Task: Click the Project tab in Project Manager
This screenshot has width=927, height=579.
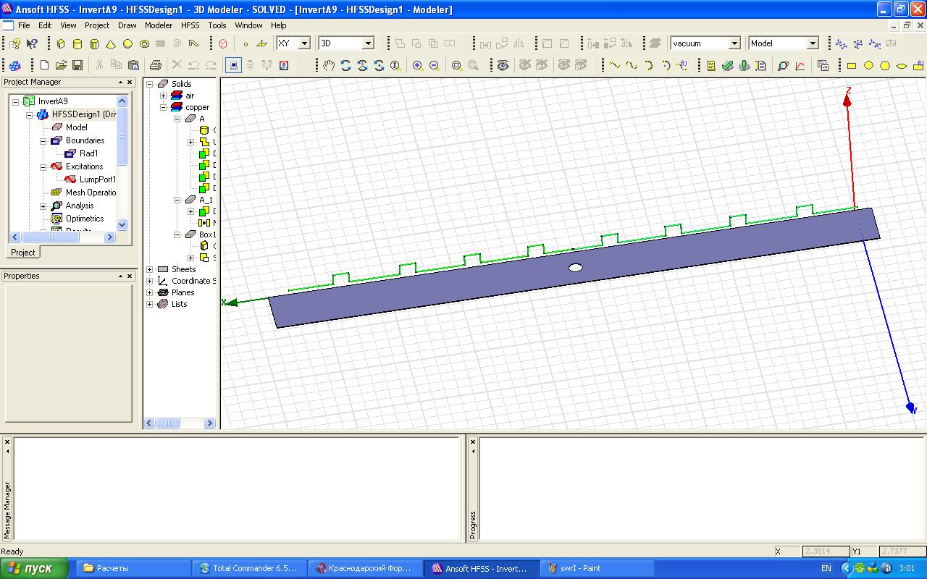Action: (22, 253)
